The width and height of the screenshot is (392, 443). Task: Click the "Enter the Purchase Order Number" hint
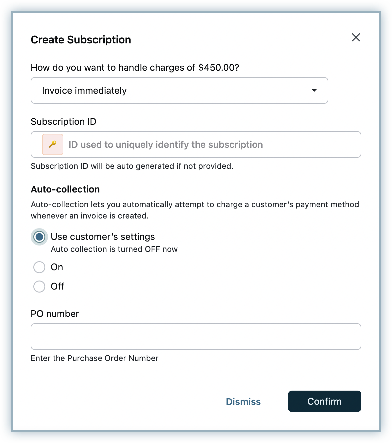click(94, 358)
